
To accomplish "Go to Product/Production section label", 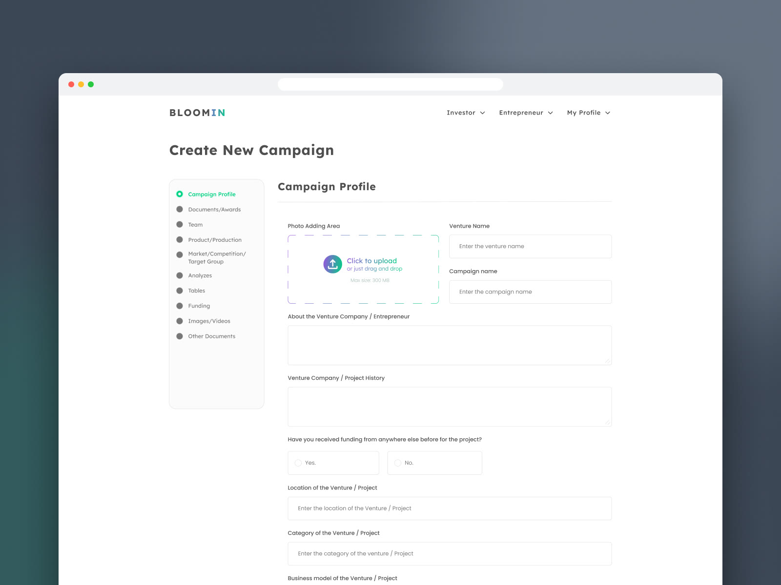I will pyautogui.click(x=215, y=240).
